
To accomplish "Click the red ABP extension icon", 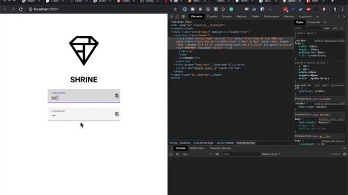I will pos(308,9).
